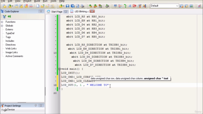Open the blue monitor terminal tool icon
The height and width of the screenshot is (114, 203).
(x=115, y=6)
